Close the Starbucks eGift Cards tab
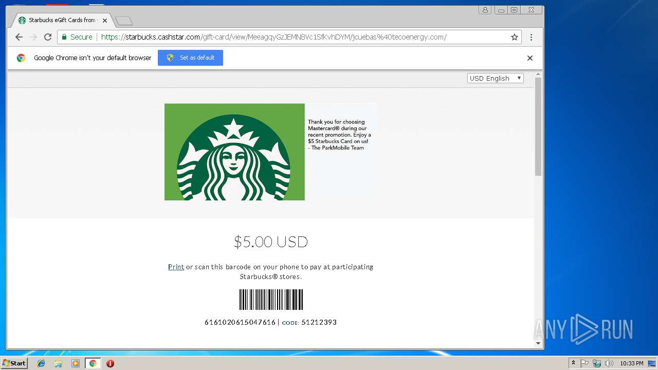 pos(105,21)
